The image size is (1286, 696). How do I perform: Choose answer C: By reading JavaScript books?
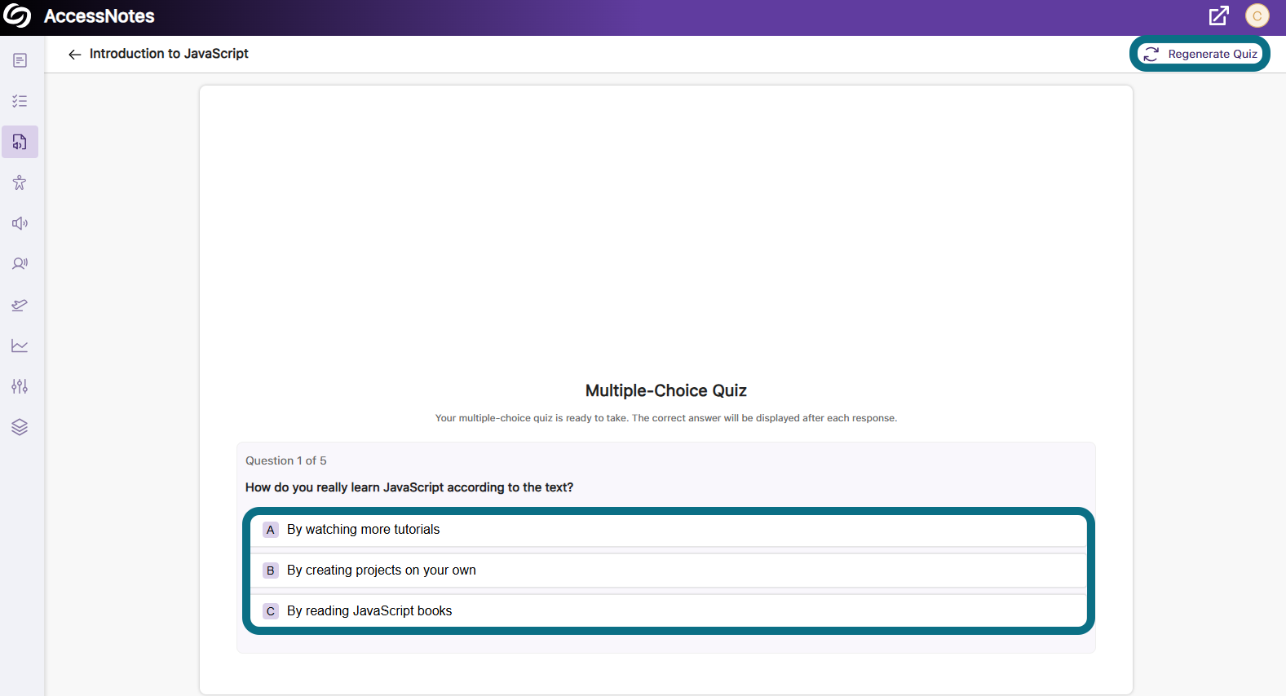click(669, 611)
